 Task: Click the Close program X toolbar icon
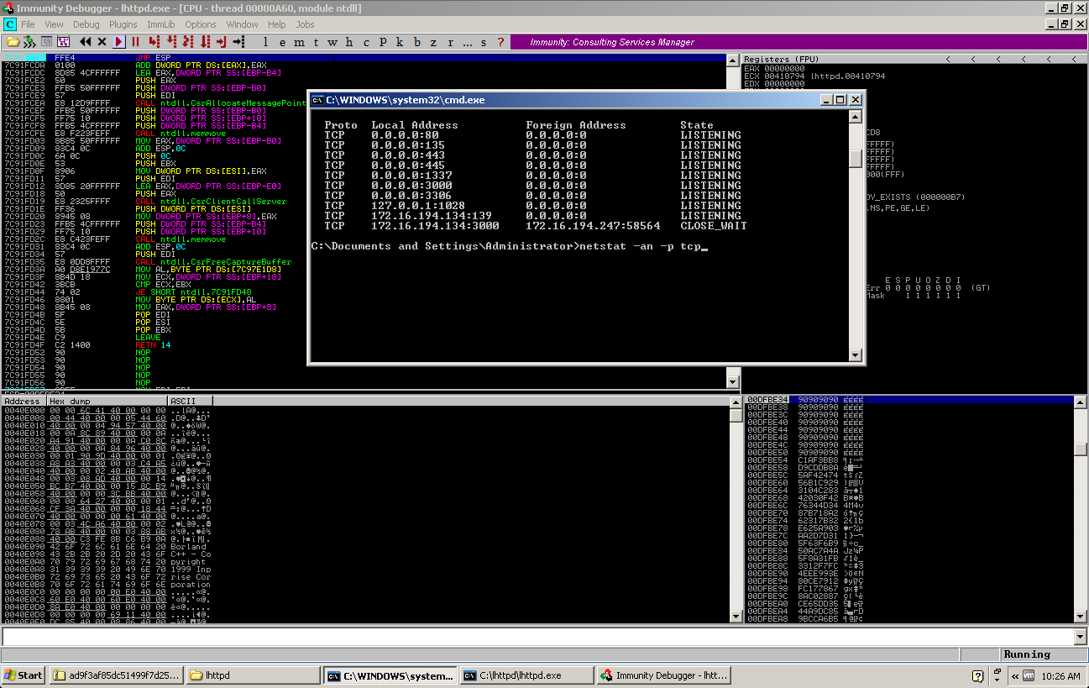(x=102, y=42)
